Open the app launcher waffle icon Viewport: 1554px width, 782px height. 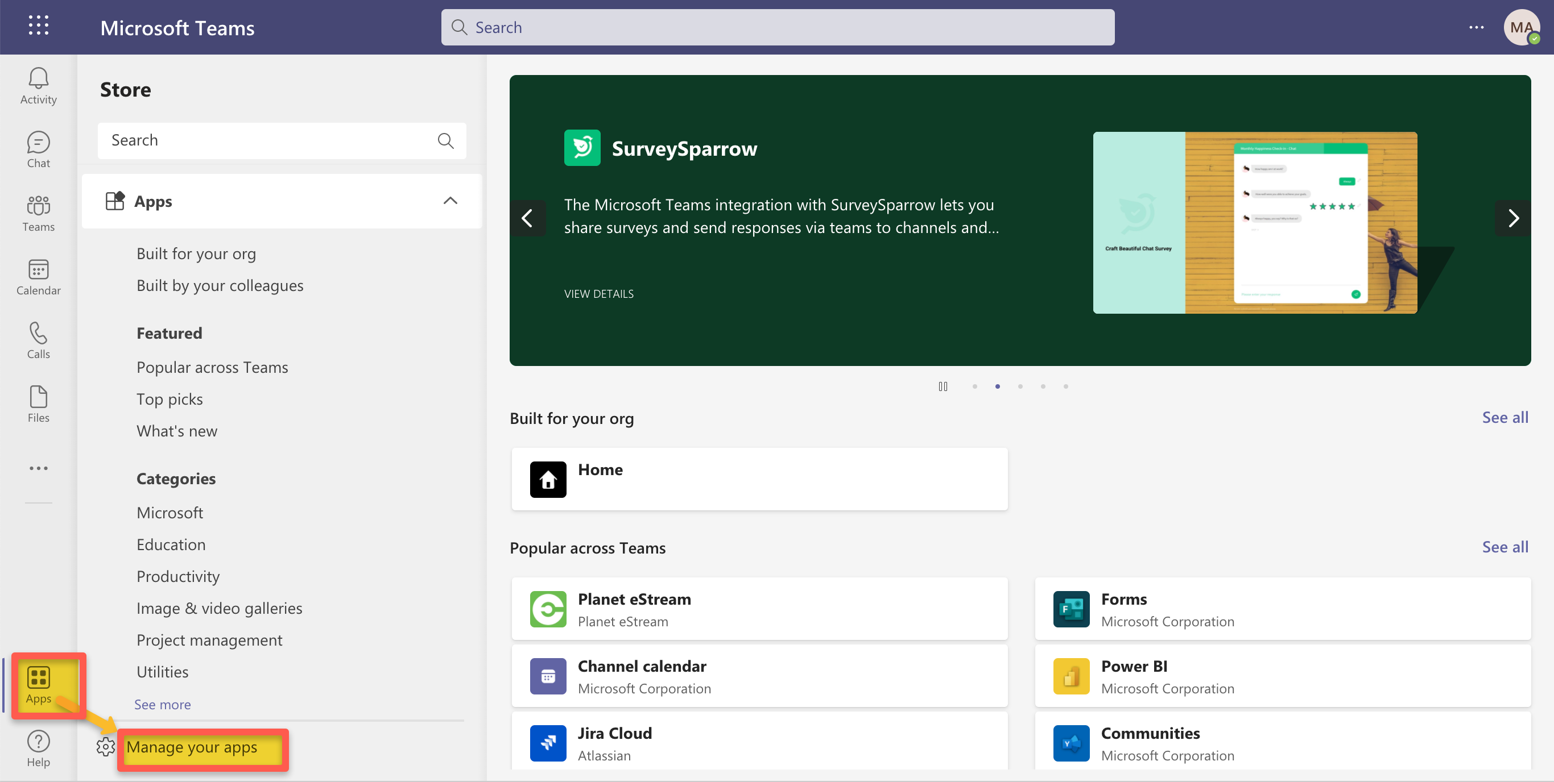38,26
